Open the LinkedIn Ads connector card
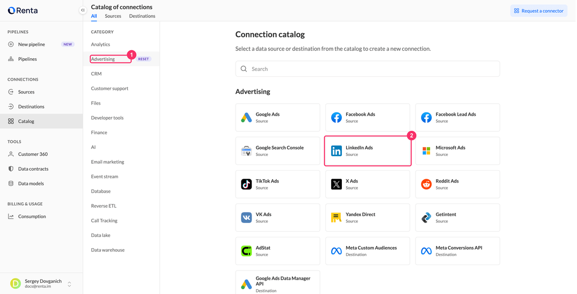The width and height of the screenshot is (577, 294). [x=368, y=151]
